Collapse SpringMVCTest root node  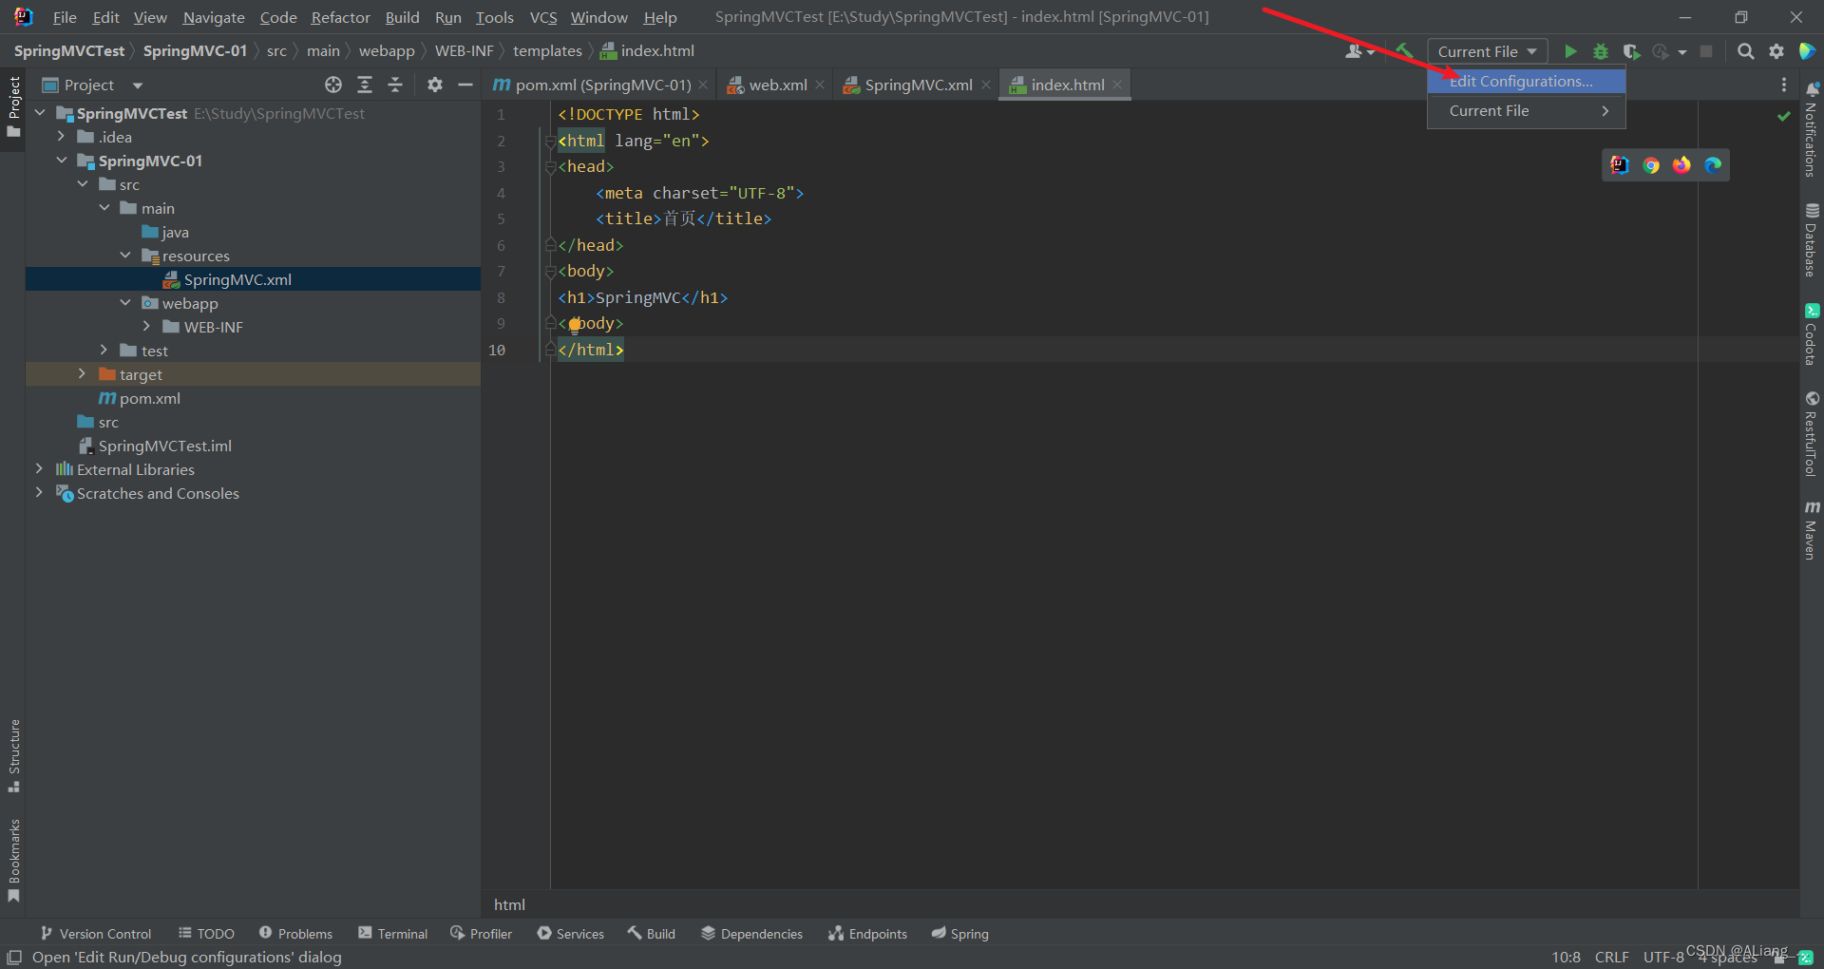[40, 113]
